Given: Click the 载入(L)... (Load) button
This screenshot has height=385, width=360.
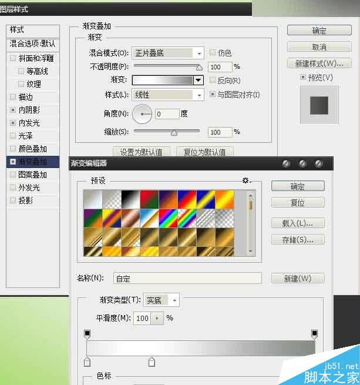Looking at the screenshot, I should [x=298, y=223].
